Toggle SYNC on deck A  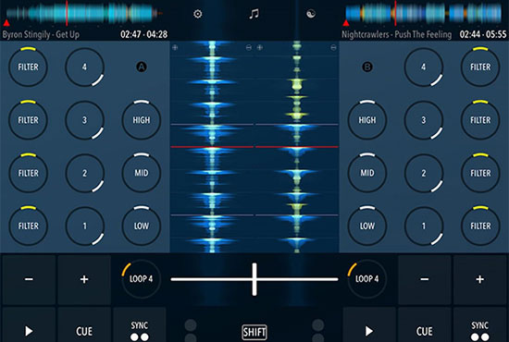[140, 325]
